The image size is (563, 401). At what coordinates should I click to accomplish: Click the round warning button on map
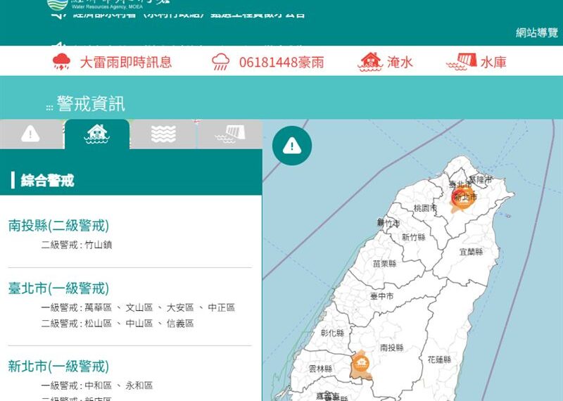point(292,146)
